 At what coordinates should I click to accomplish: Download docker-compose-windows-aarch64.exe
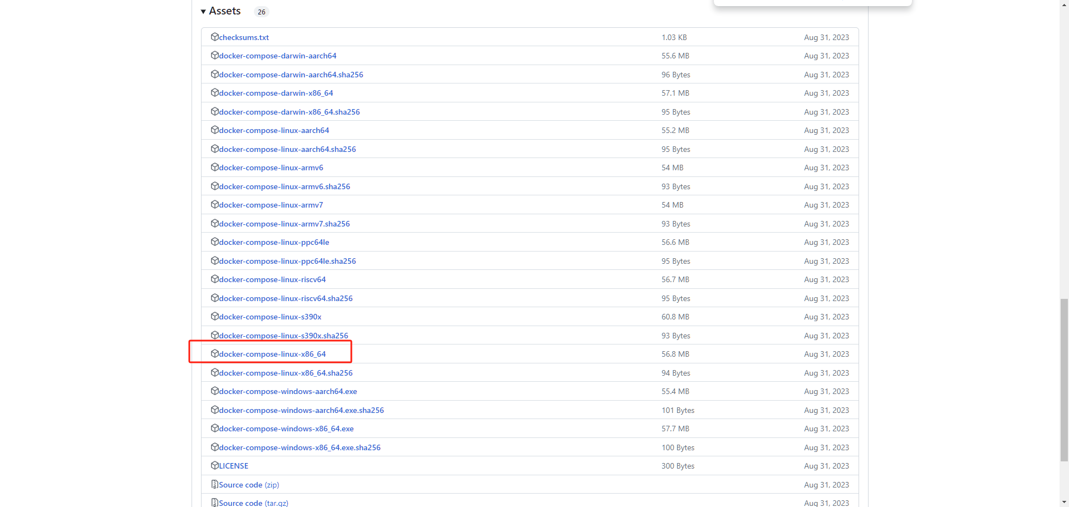coord(288,391)
